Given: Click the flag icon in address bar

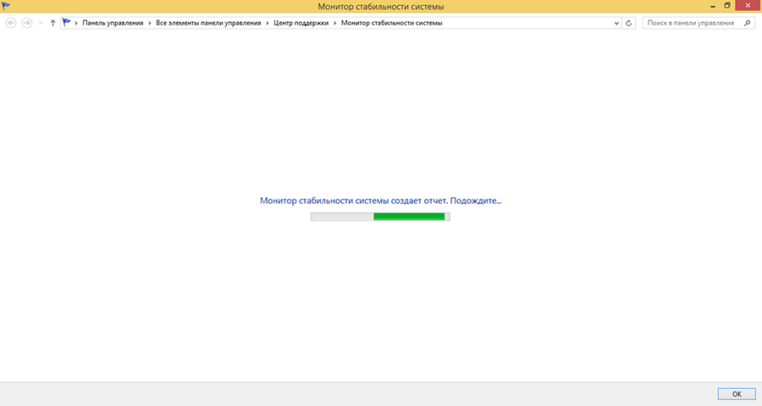Looking at the screenshot, I should coord(67,22).
